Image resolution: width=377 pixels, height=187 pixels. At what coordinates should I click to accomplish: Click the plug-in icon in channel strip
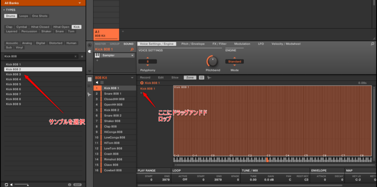tap(89, 51)
